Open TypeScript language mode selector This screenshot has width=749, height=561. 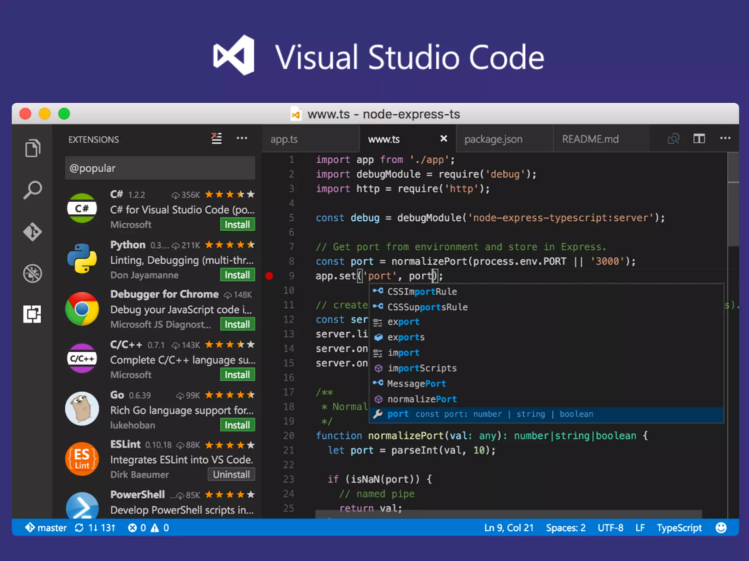[x=679, y=528]
